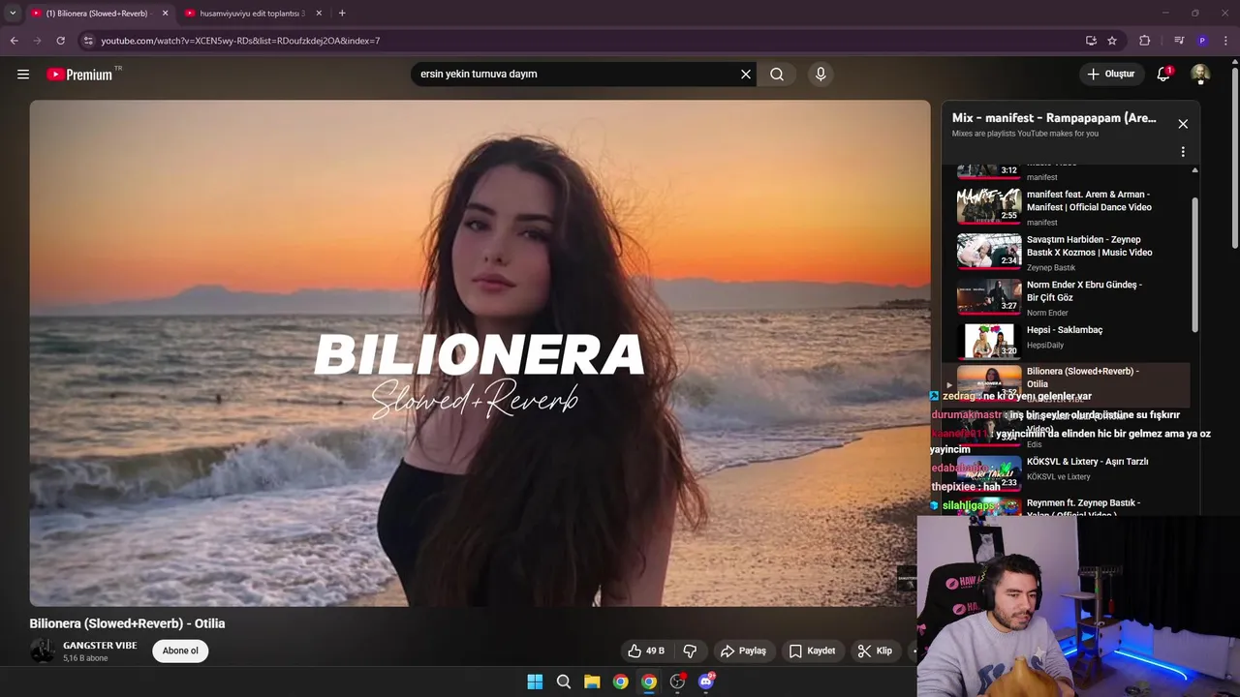Open the YouTube account avatar menu
Screen dimensions: 1240x697
point(1200,74)
